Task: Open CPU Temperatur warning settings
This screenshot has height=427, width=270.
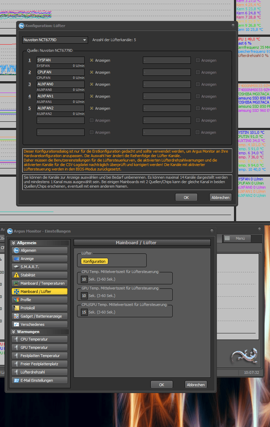Action: tap(39, 339)
